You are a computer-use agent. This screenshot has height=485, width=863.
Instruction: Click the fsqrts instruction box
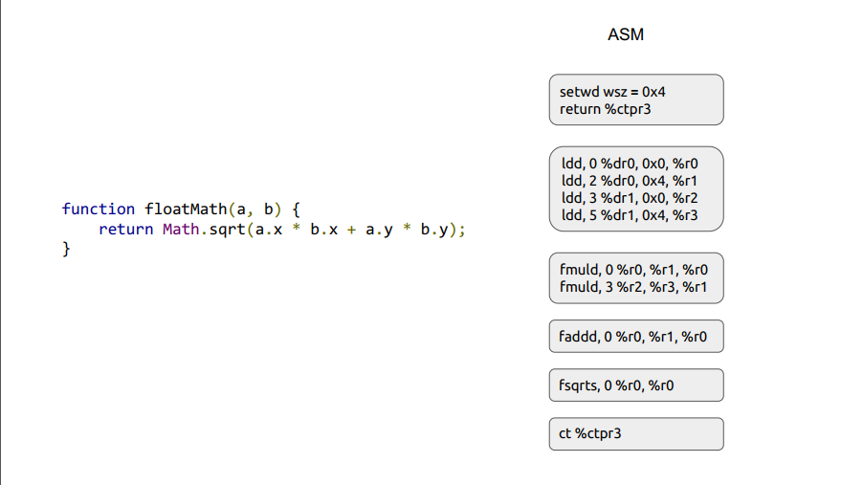[x=636, y=386]
